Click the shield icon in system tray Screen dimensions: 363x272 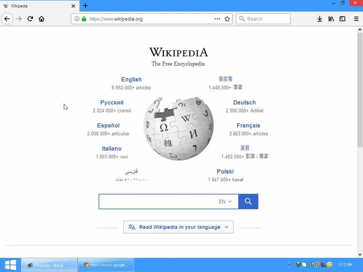[x=317, y=264]
